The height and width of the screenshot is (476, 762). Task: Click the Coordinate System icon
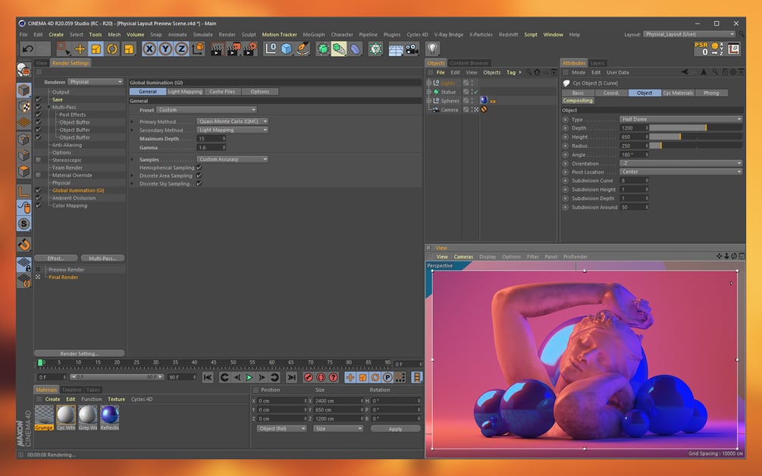(x=198, y=49)
